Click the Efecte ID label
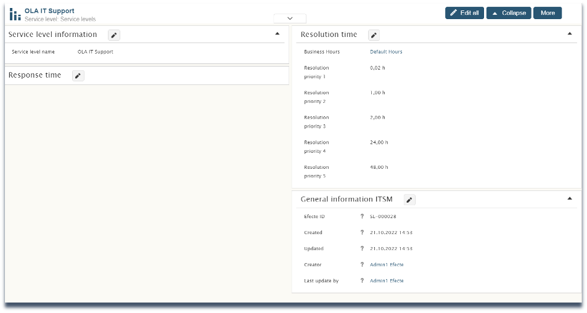Image resolution: width=587 pixels, height=313 pixels. pos(314,216)
